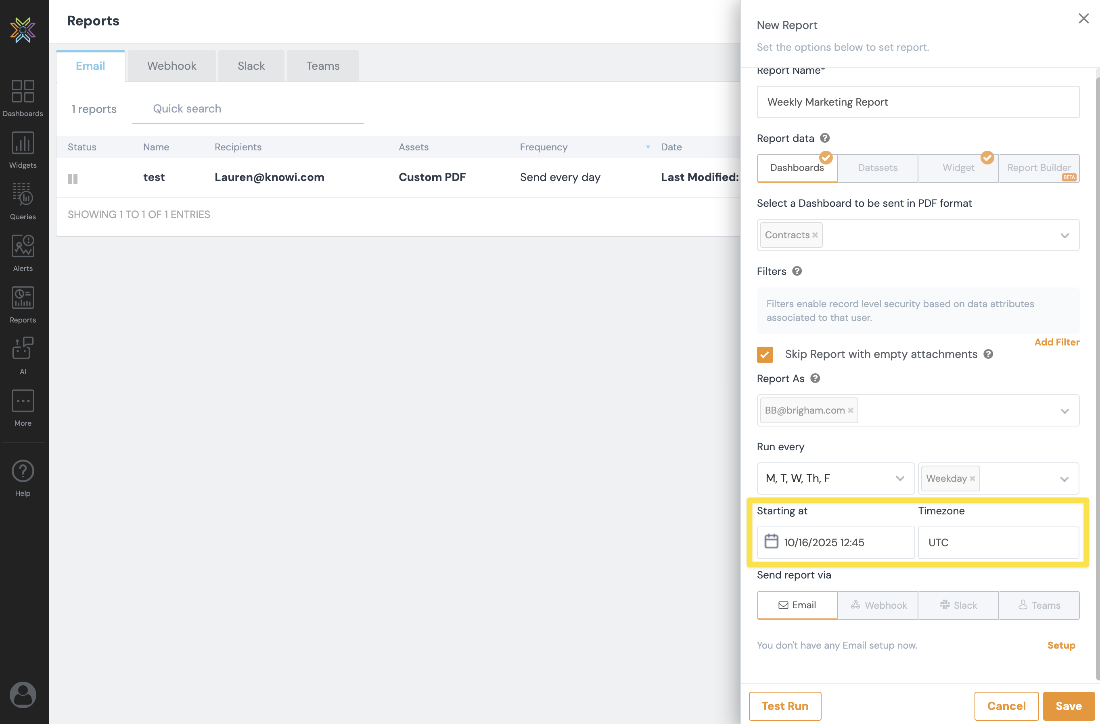This screenshot has width=1100, height=724.
Task: Click the user profile avatar icon
Action: 23,694
